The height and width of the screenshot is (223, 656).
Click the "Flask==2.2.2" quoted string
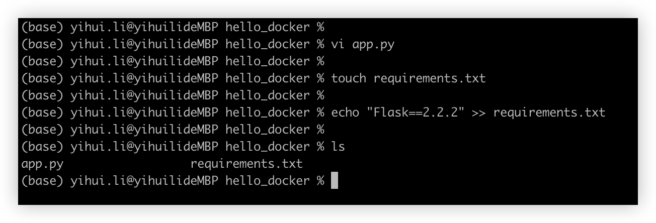pos(416,113)
